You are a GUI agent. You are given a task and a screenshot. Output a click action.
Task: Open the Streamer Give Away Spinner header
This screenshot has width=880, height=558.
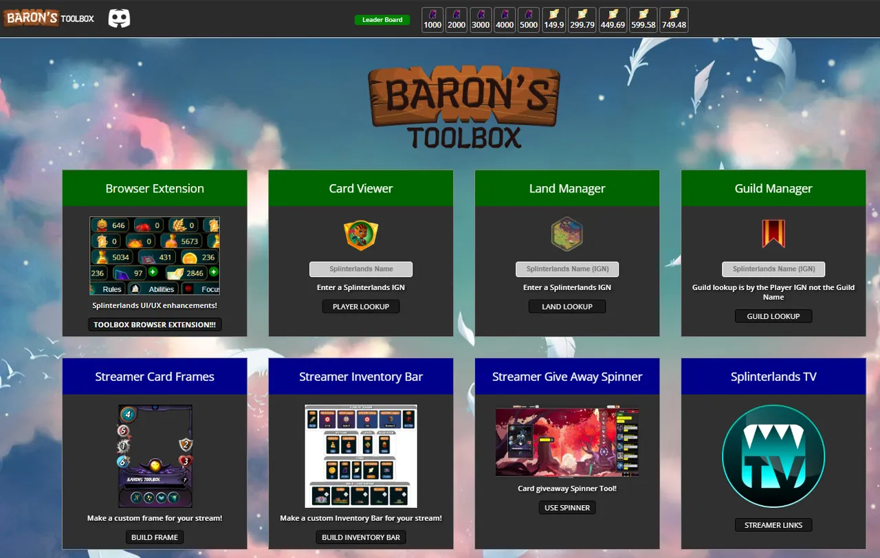567,377
